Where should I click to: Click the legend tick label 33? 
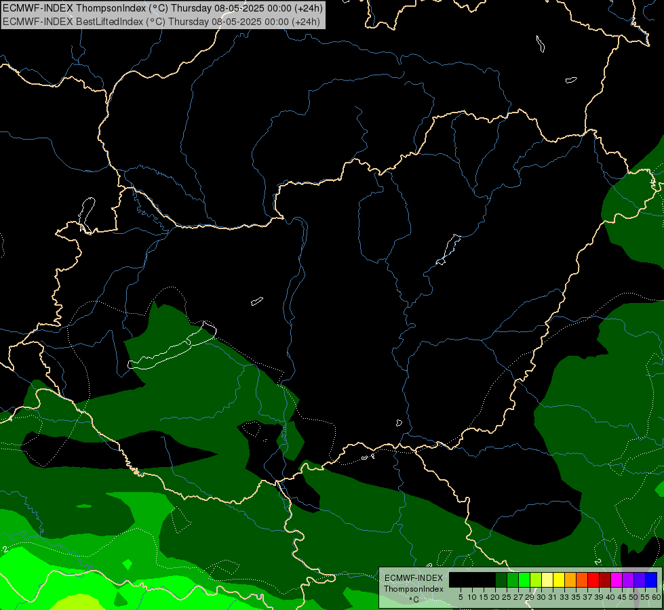(x=564, y=597)
